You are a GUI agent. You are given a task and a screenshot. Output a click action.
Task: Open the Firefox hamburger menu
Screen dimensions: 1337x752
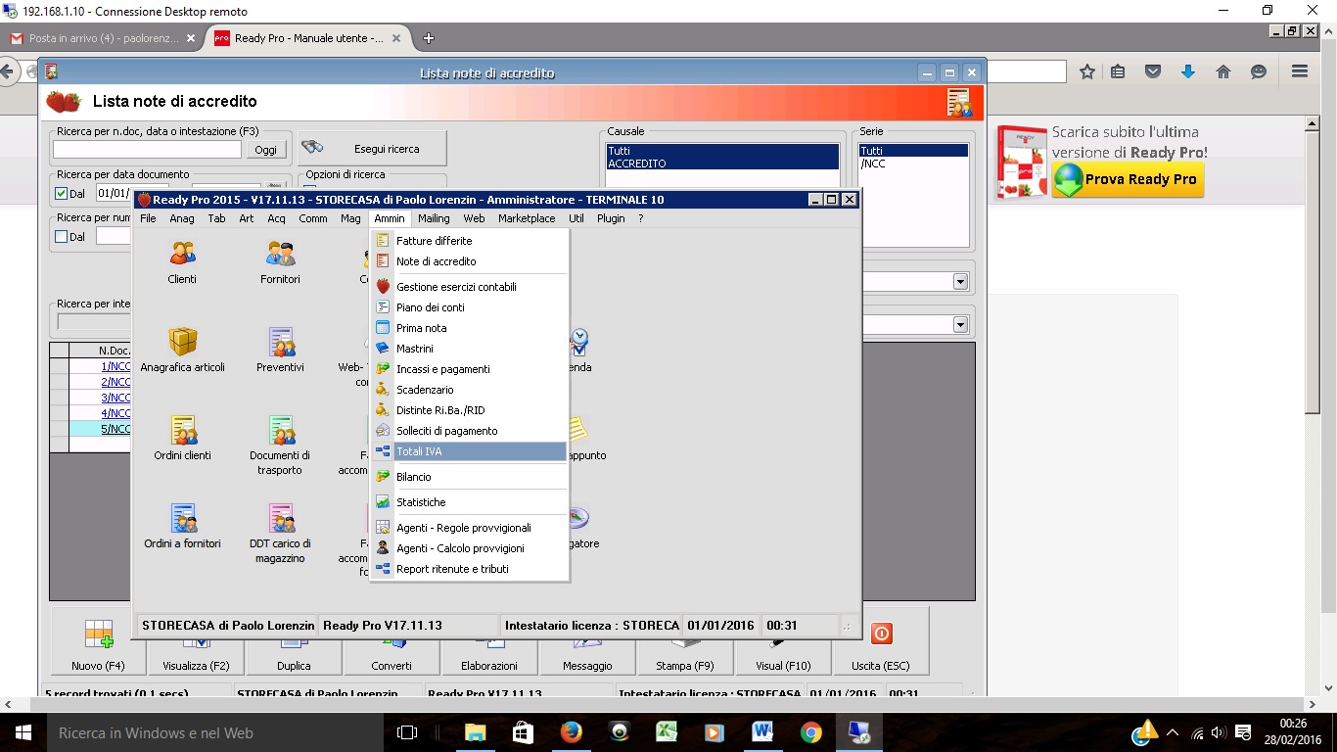click(1300, 71)
